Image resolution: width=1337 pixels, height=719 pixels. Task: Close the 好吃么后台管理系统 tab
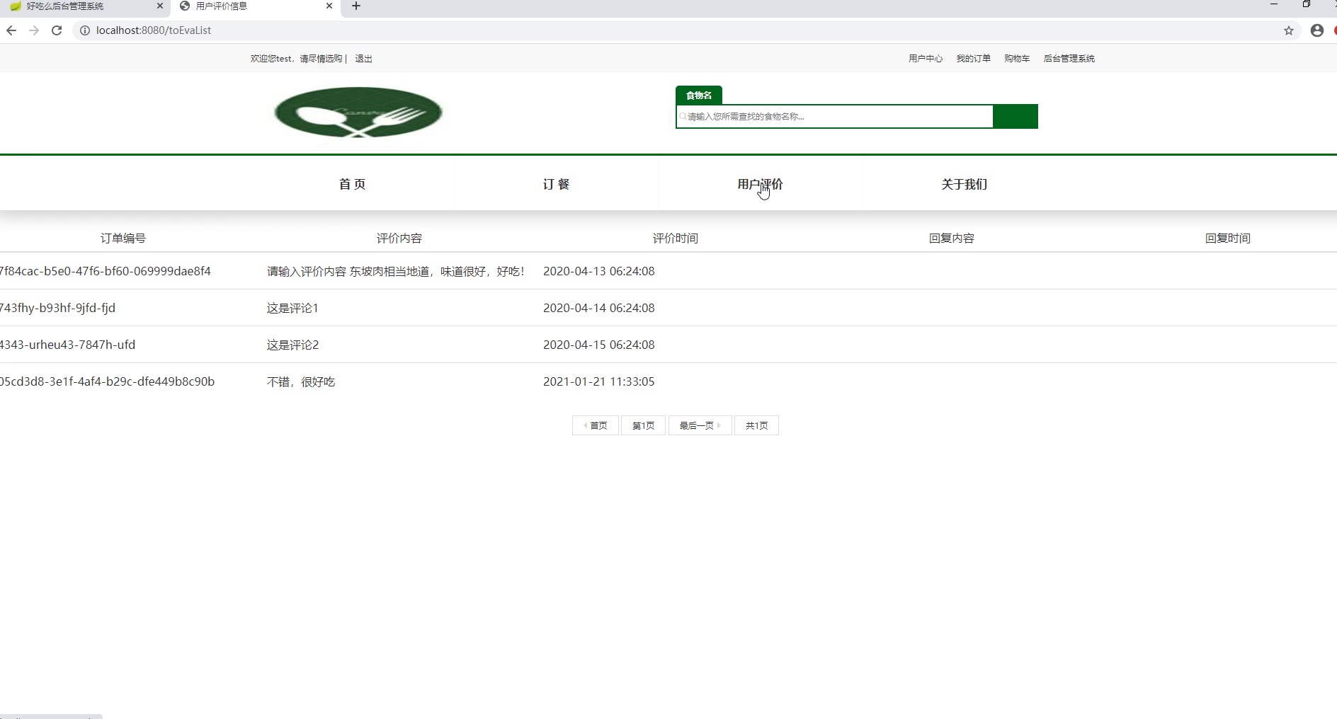click(159, 6)
